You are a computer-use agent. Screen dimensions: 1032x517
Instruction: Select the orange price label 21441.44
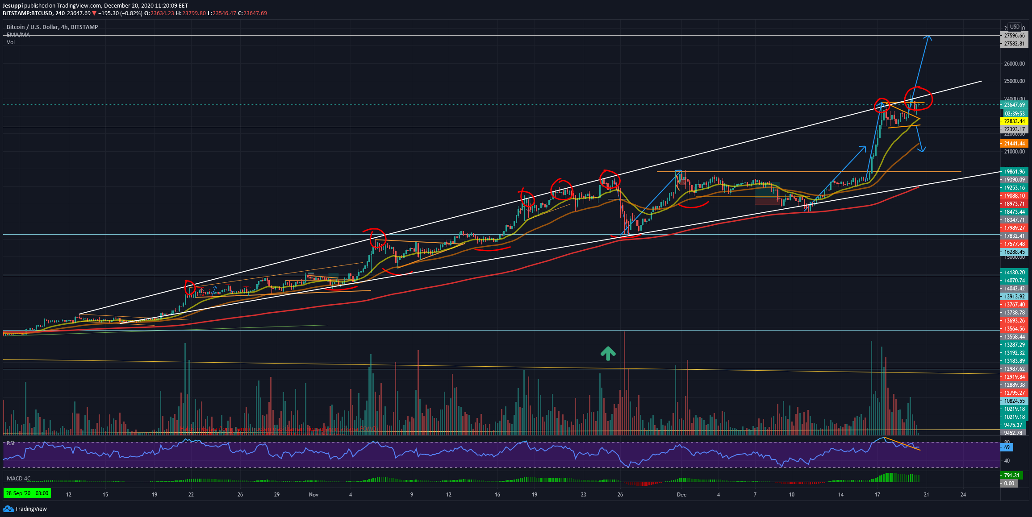[x=1014, y=144]
